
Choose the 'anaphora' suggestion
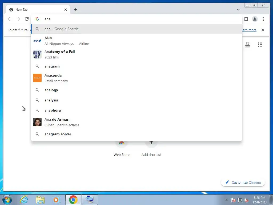pyautogui.click(x=136, y=110)
